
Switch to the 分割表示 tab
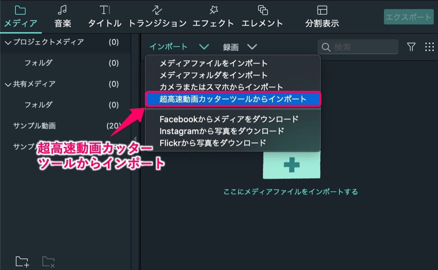[x=322, y=16]
